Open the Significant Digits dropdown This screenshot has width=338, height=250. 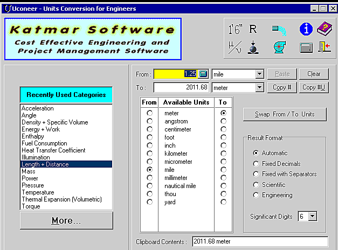coord(313,216)
